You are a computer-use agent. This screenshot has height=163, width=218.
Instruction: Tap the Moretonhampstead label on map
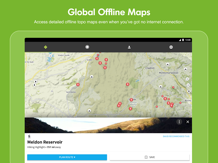click(169, 73)
